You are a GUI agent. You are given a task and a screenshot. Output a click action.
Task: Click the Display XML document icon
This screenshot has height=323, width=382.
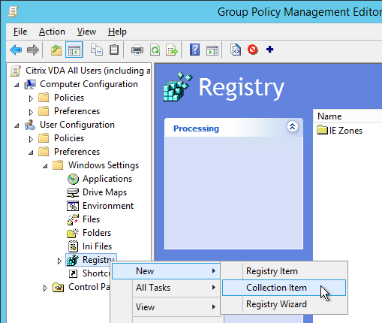coord(236,50)
